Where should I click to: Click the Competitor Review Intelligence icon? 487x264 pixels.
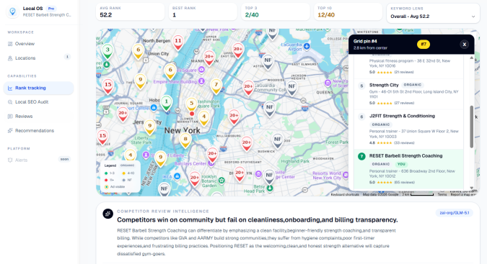[108, 214]
